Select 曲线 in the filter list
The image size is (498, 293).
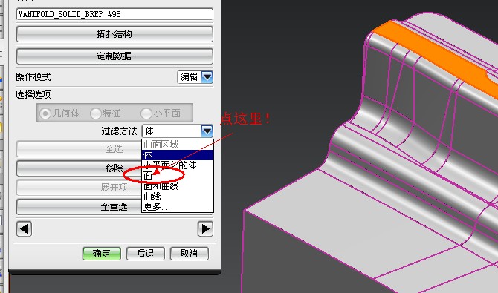177,197
